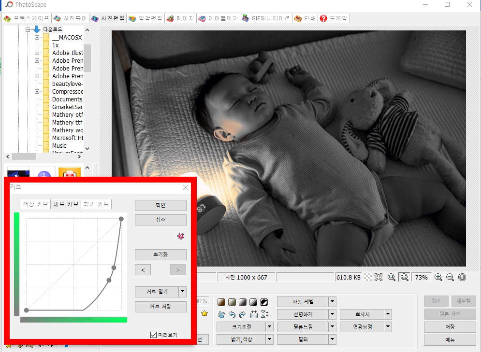The height and width of the screenshot is (352, 481).
Task: Zoom in with the magnifier plus icon
Action: tap(438, 277)
